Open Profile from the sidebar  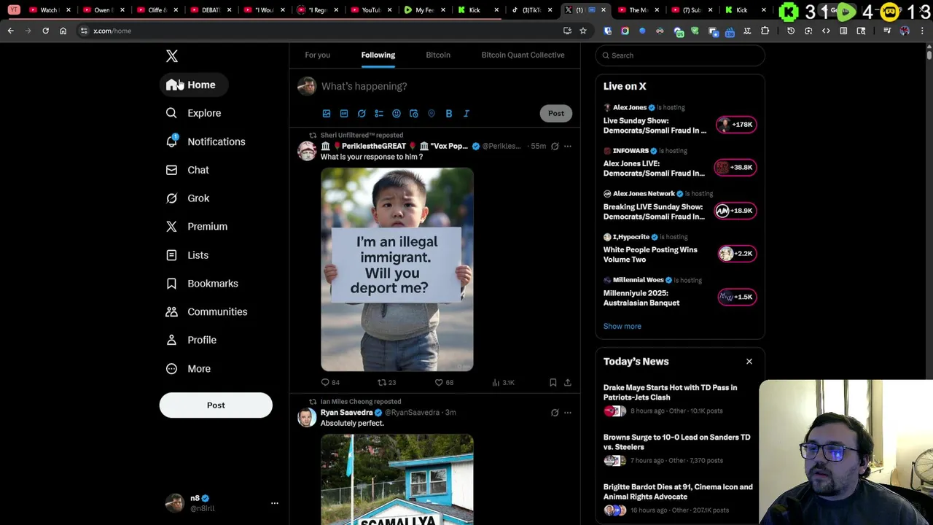tap(192, 340)
